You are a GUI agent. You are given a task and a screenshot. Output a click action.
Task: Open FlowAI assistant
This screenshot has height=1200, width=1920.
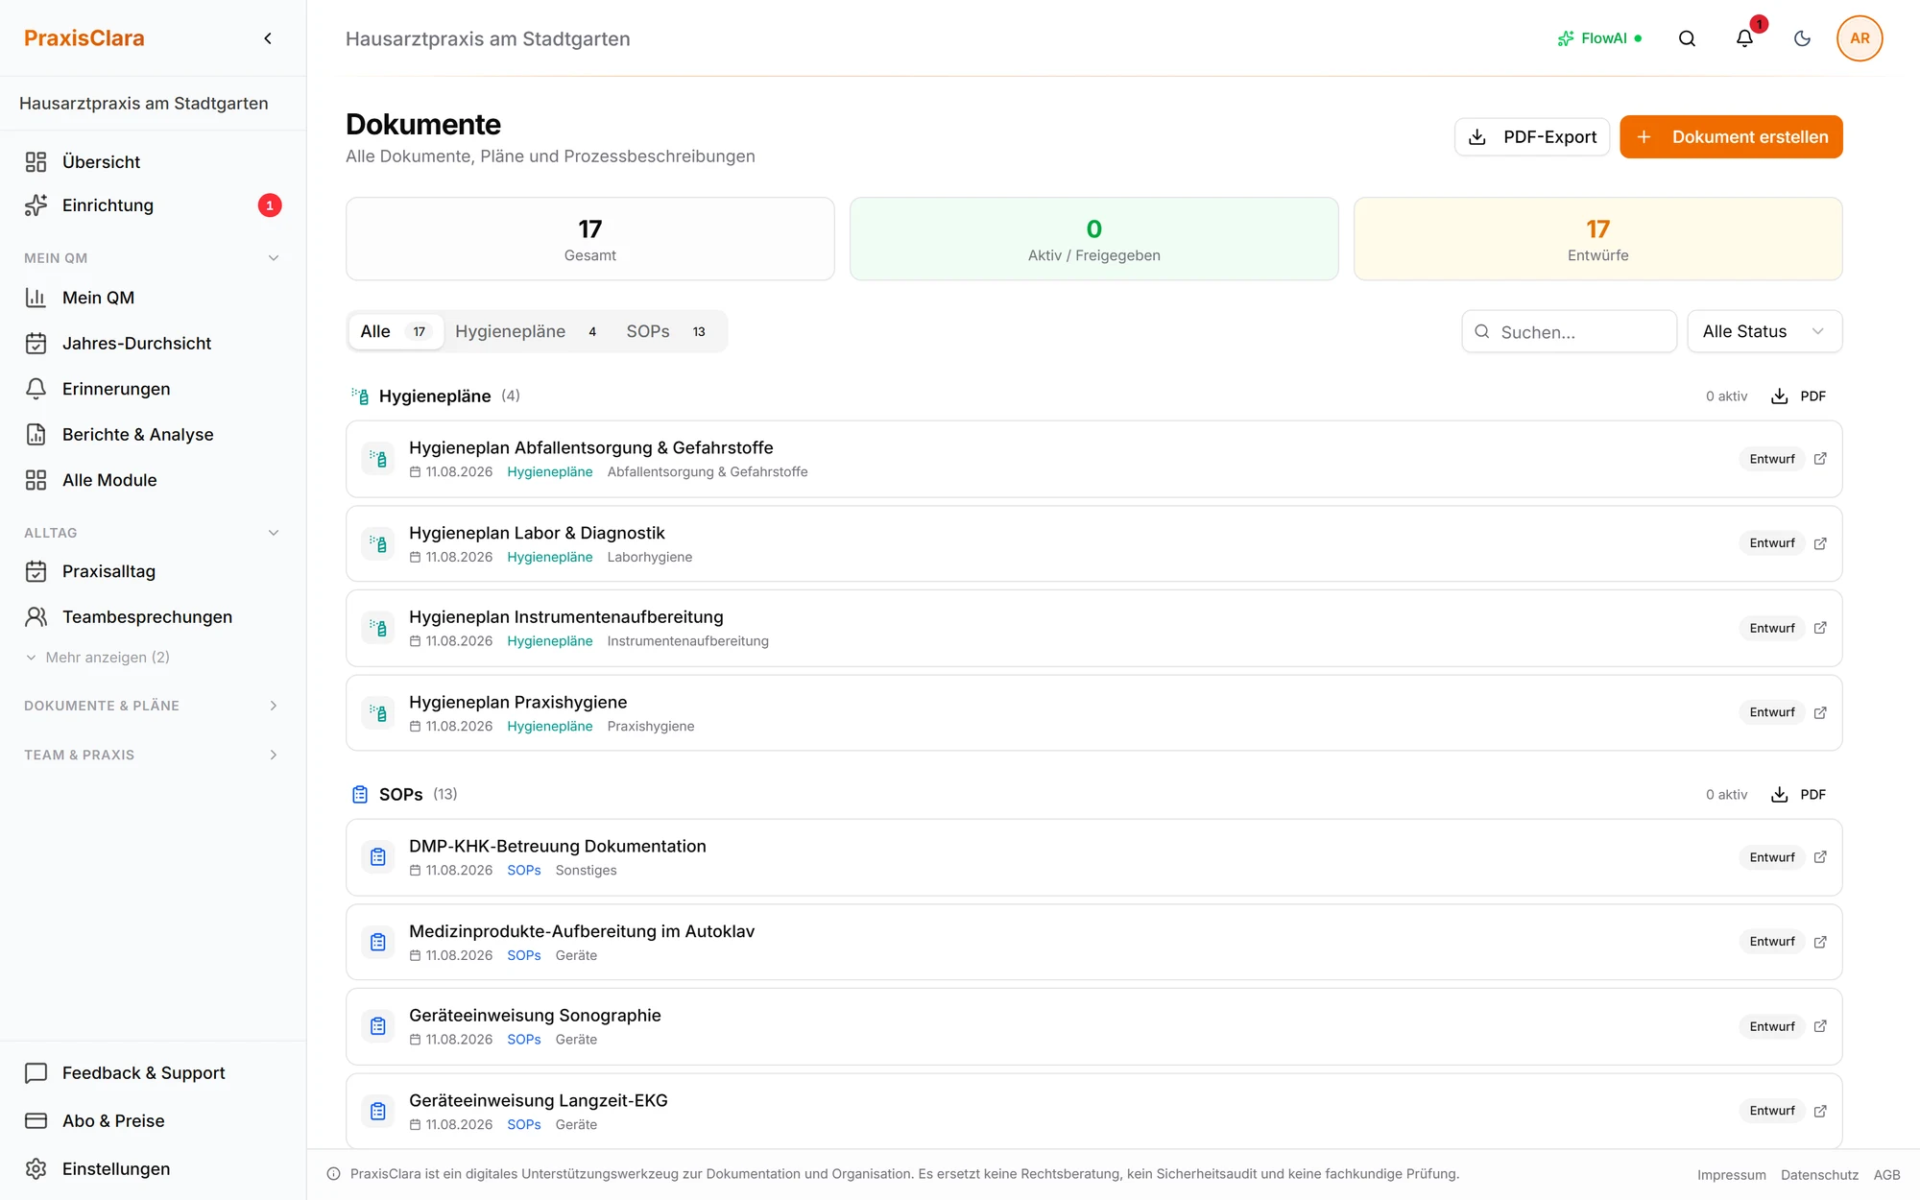(1599, 38)
